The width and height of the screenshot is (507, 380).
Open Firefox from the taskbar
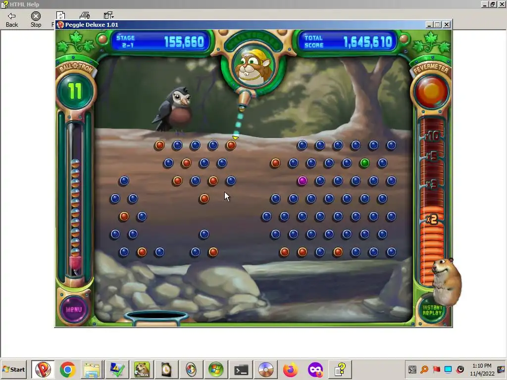coord(290,370)
